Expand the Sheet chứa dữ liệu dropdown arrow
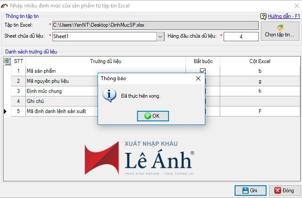Image resolution: width=302 pixels, height=198 pixels. click(160, 36)
